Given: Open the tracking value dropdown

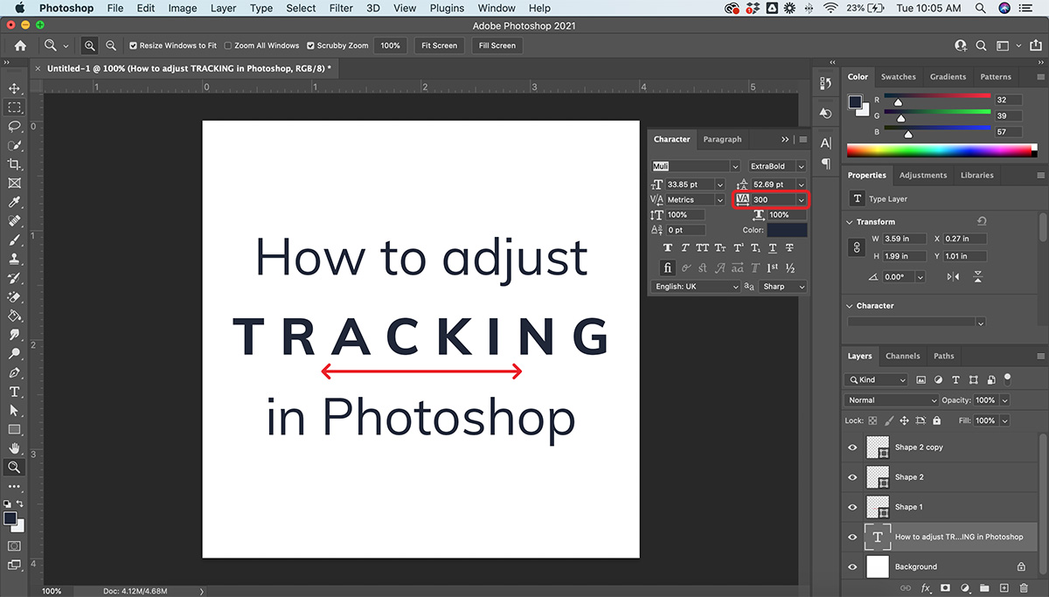Looking at the screenshot, I should pyautogui.click(x=801, y=200).
